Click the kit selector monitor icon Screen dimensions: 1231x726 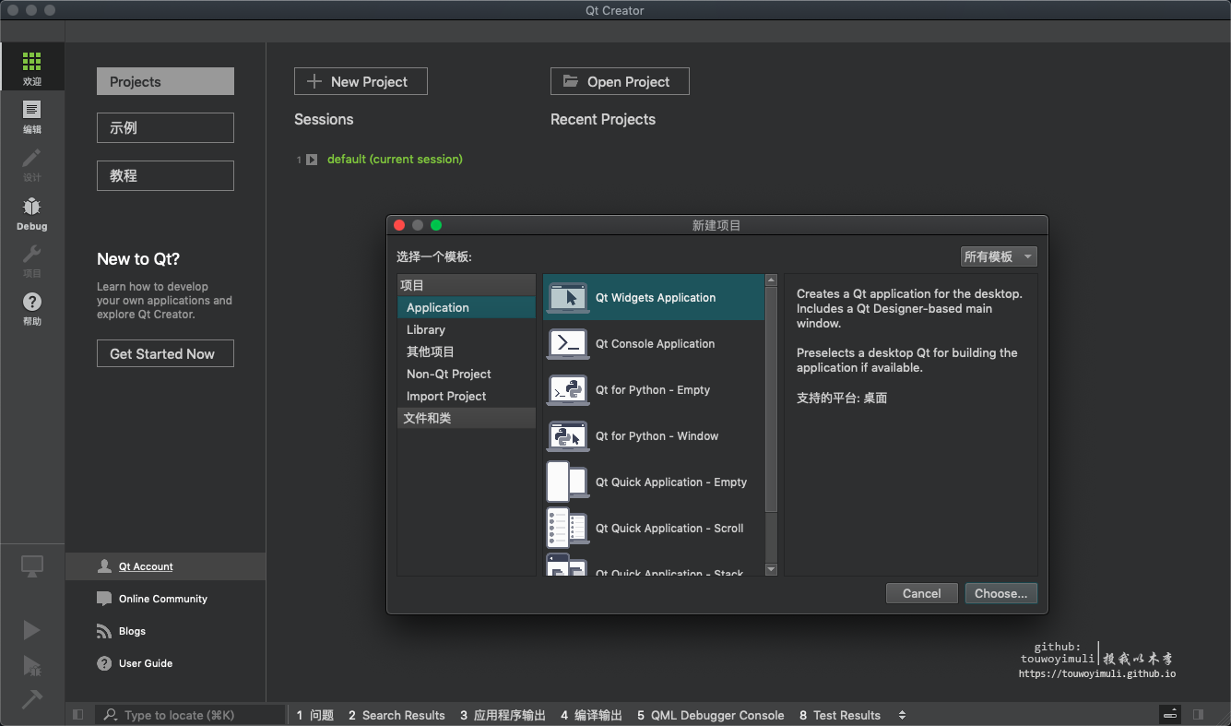[32, 566]
